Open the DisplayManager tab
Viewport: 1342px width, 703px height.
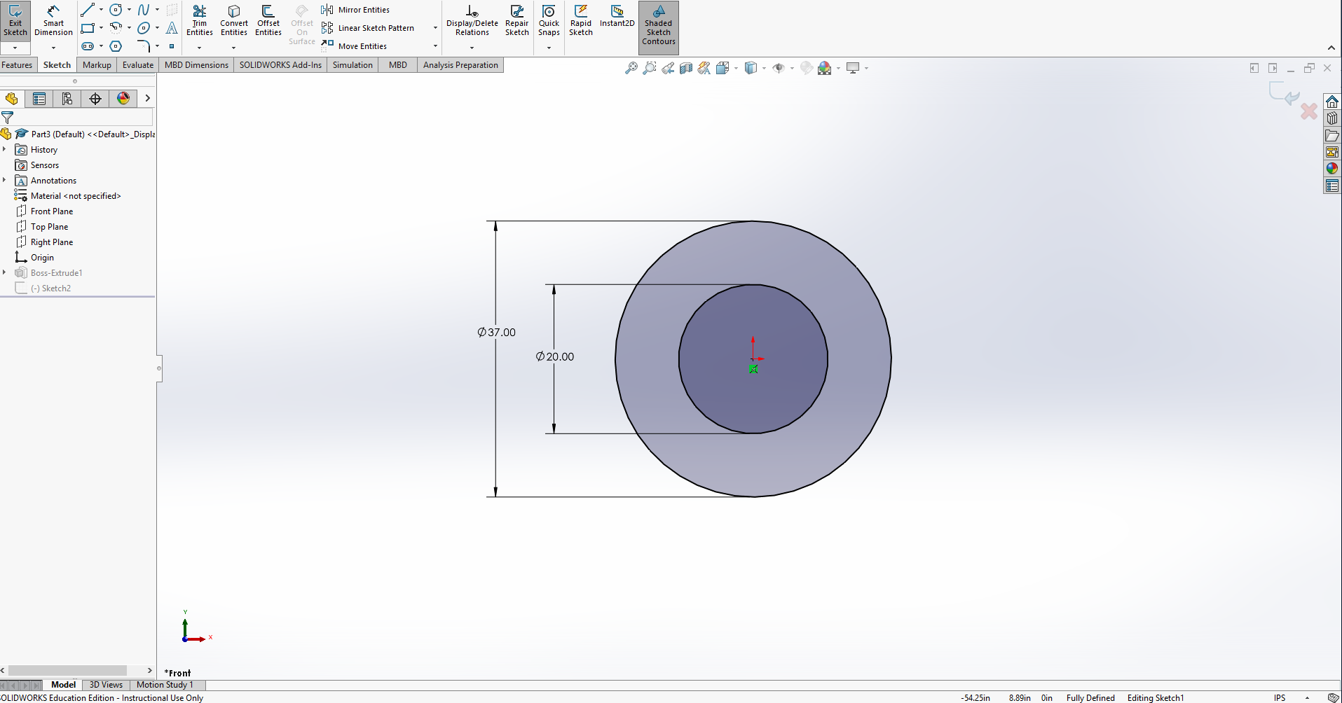click(123, 99)
